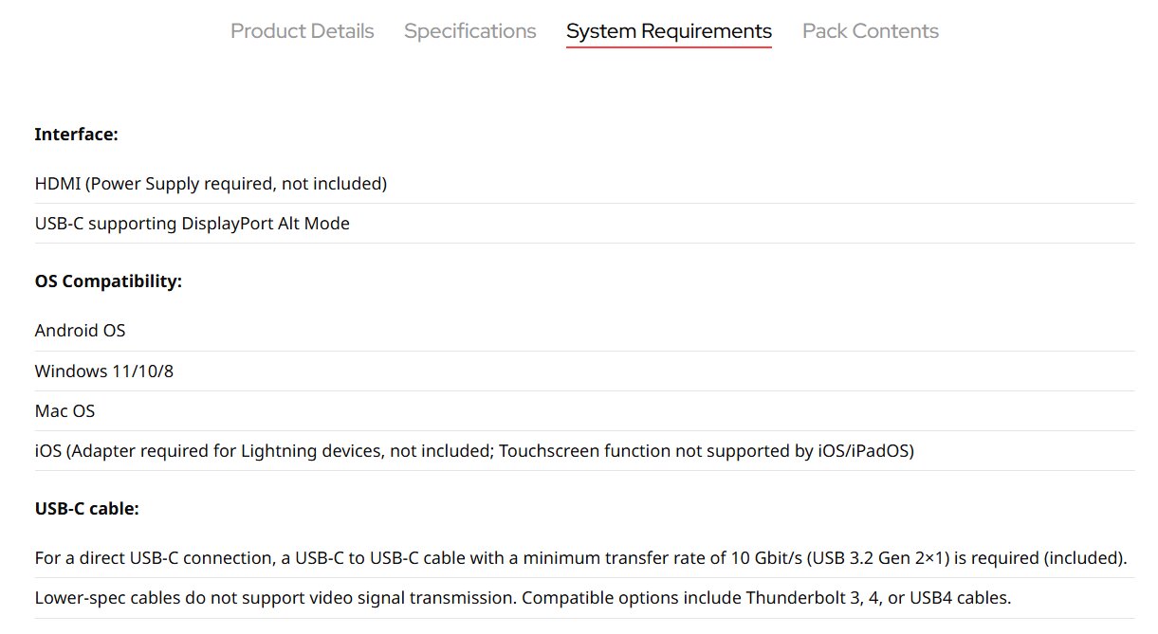The image size is (1158, 634).
Task: Click the Mac OS entry
Action: [x=64, y=411]
